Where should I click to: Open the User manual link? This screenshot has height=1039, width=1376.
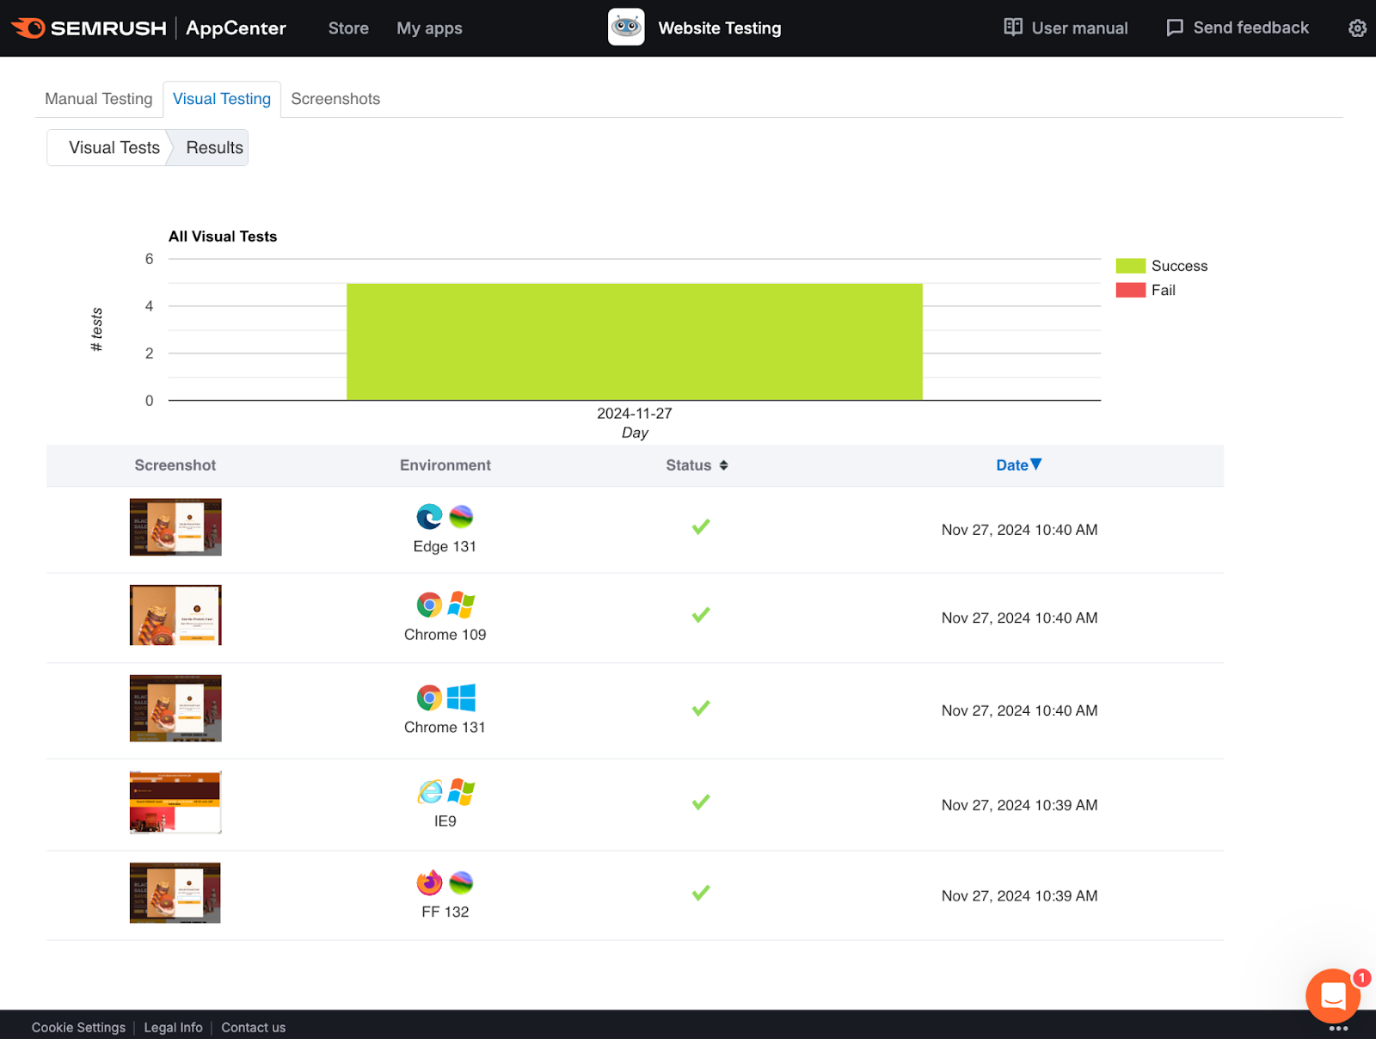(1066, 28)
